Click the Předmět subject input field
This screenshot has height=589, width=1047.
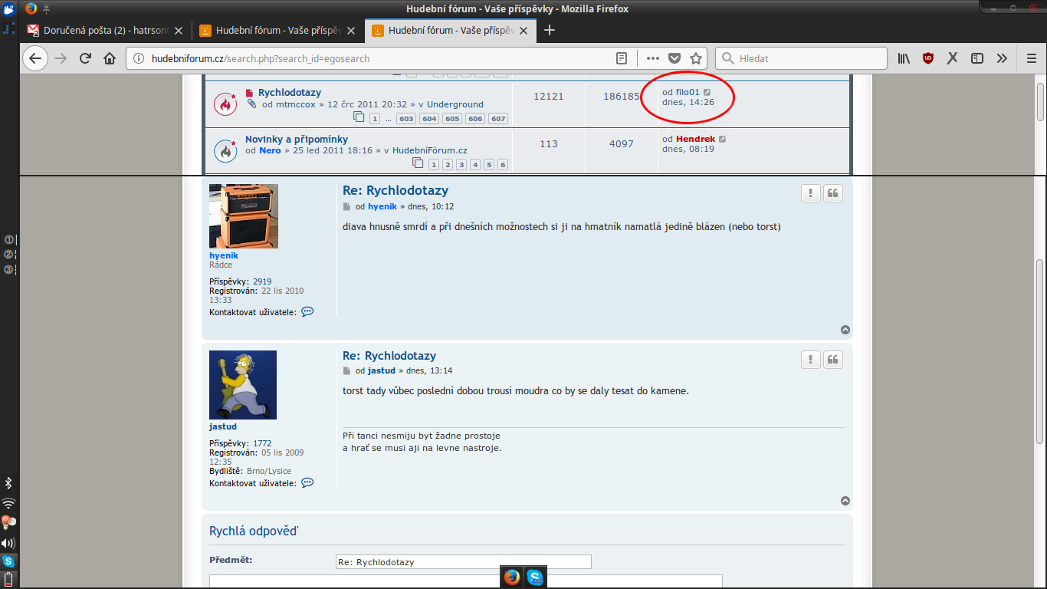pyautogui.click(x=463, y=562)
